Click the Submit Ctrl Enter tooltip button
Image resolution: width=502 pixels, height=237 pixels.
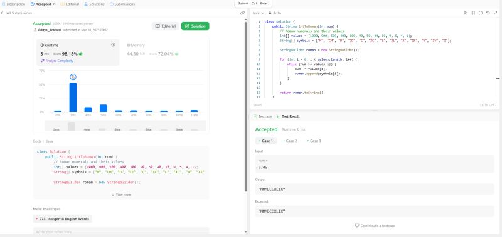(253, 4)
